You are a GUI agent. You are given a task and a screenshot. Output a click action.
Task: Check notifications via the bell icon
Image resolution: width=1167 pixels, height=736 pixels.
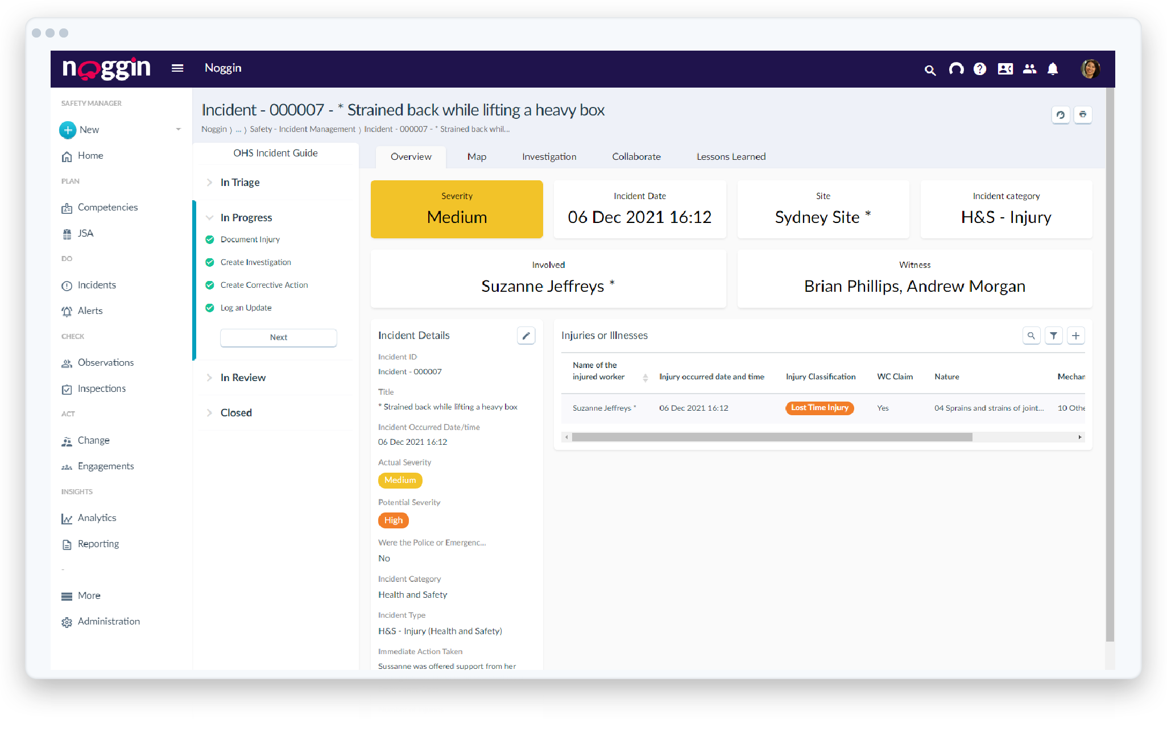coord(1053,69)
